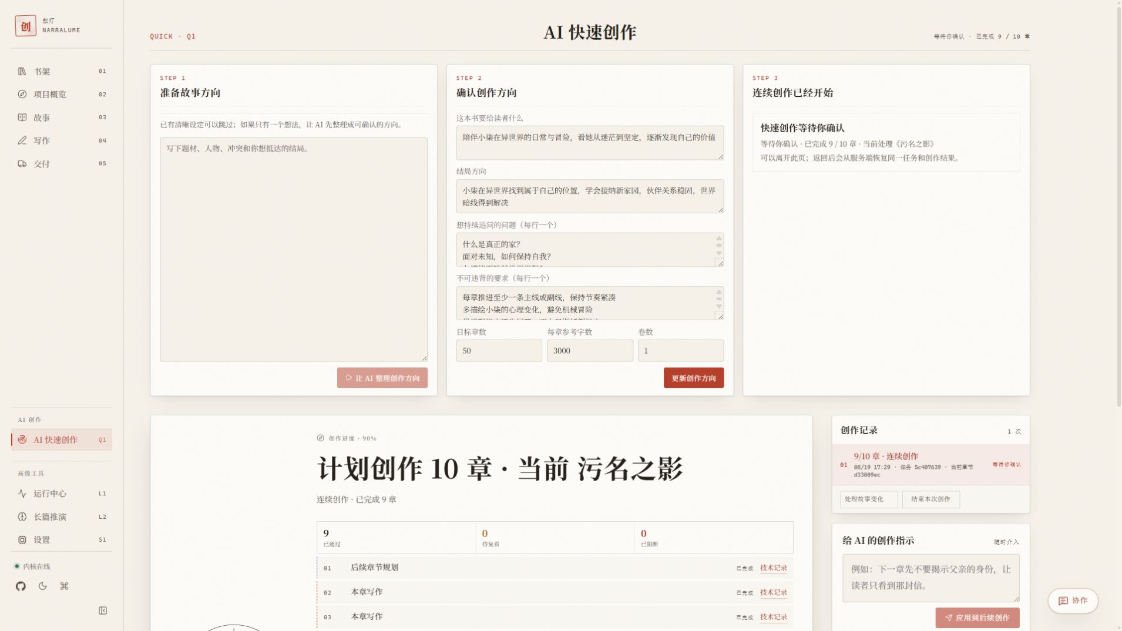Click the 交付 truck icon in sidebar
The width and height of the screenshot is (1122, 631).
click(22, 164)
